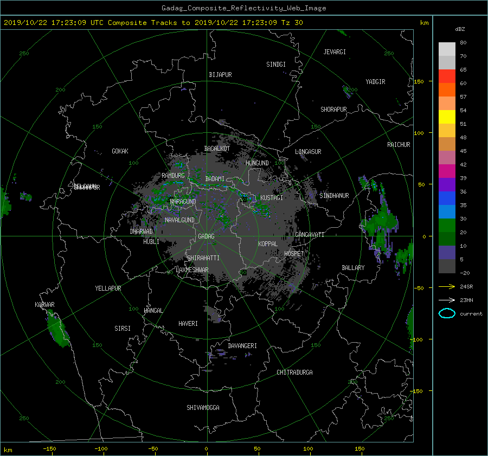Click the Gadag_Composite_Reflectivity_Web_Image title
Image resolution: width=488 pixels, height=456 pixels.
pyautogui.click(x=243, y=8)
